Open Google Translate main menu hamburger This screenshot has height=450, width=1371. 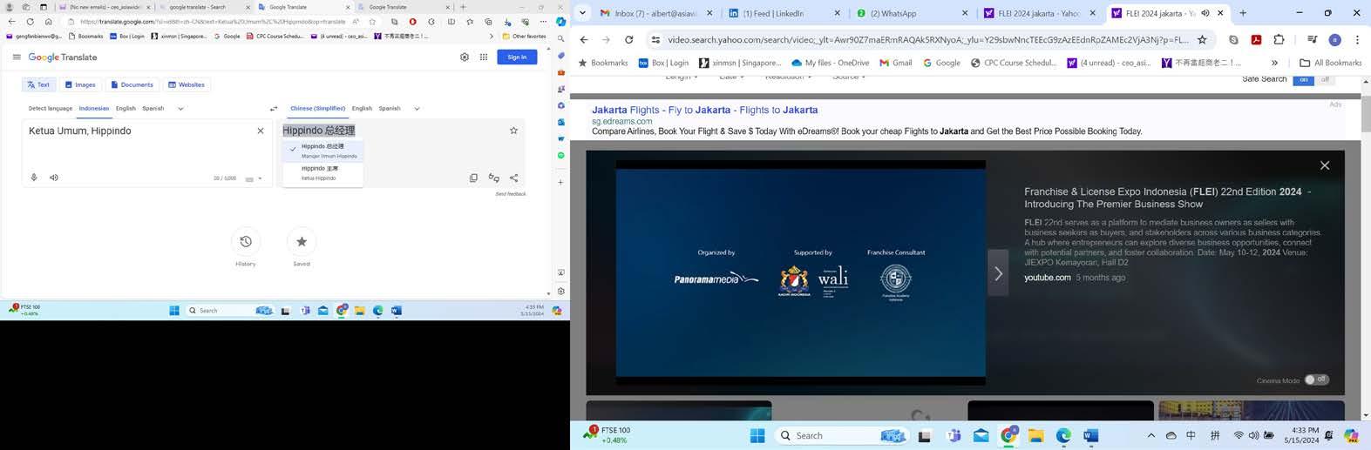point(17,57)
